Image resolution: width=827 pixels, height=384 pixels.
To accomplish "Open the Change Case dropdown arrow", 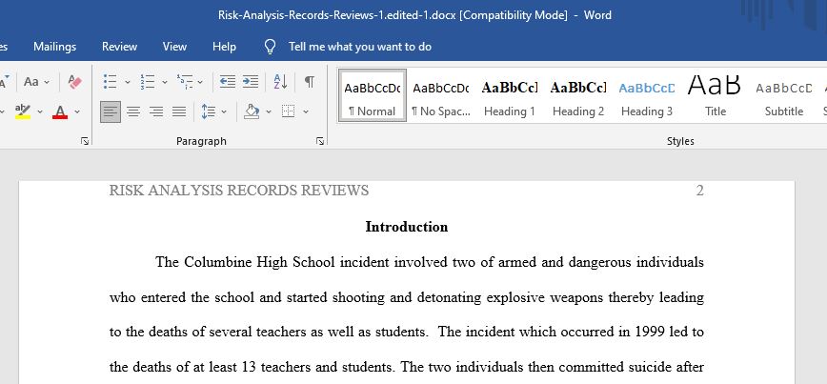I will (47, 82).
